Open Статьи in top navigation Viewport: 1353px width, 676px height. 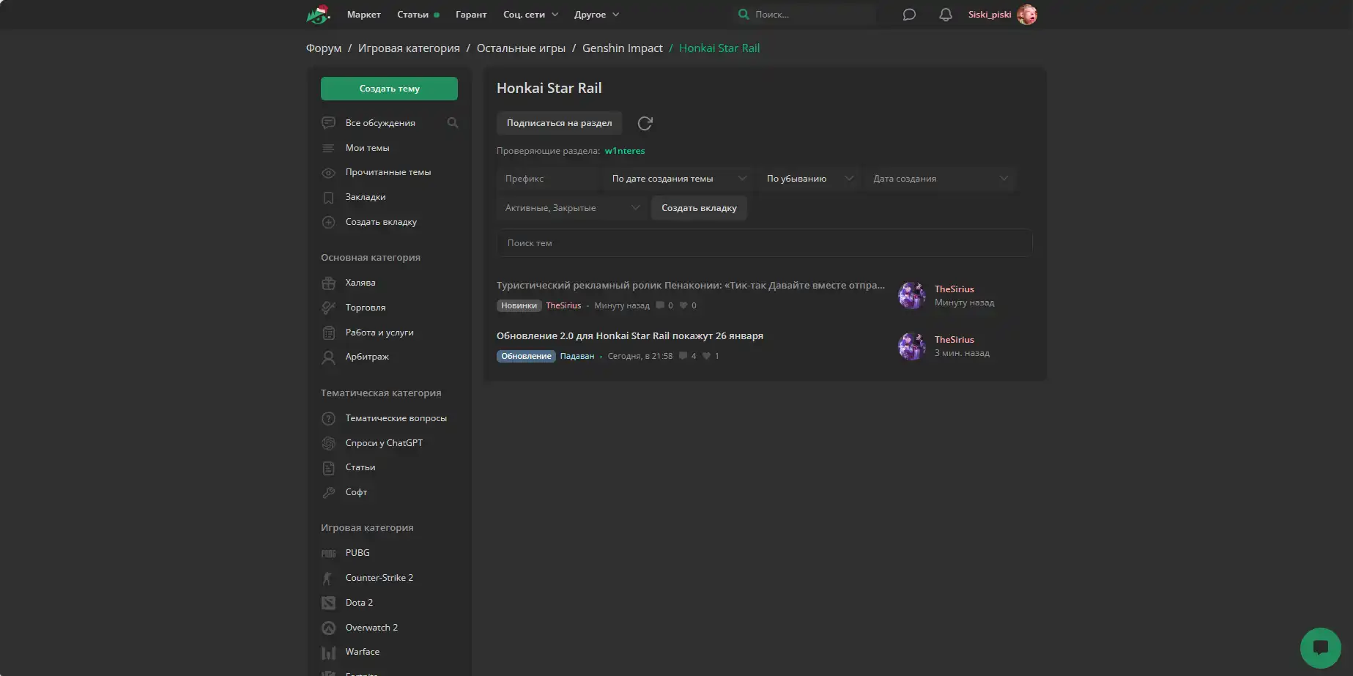click(413, 15)
